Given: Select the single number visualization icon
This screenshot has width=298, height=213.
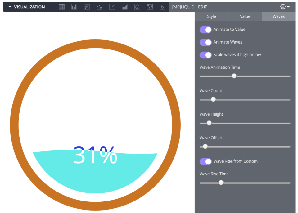Looking at the screenshot, I should click(x=162, y=7).
